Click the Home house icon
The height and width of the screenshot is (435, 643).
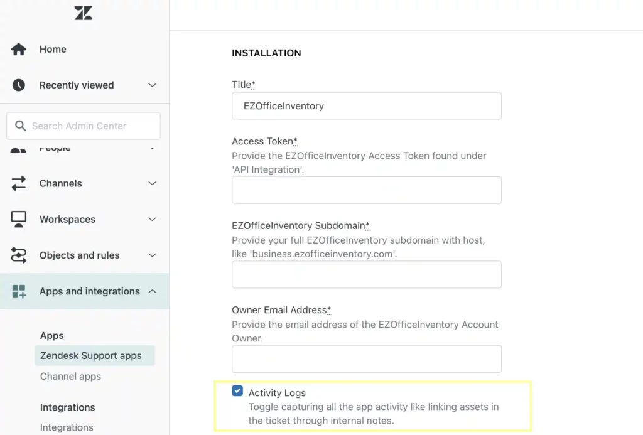coord(19,49)
